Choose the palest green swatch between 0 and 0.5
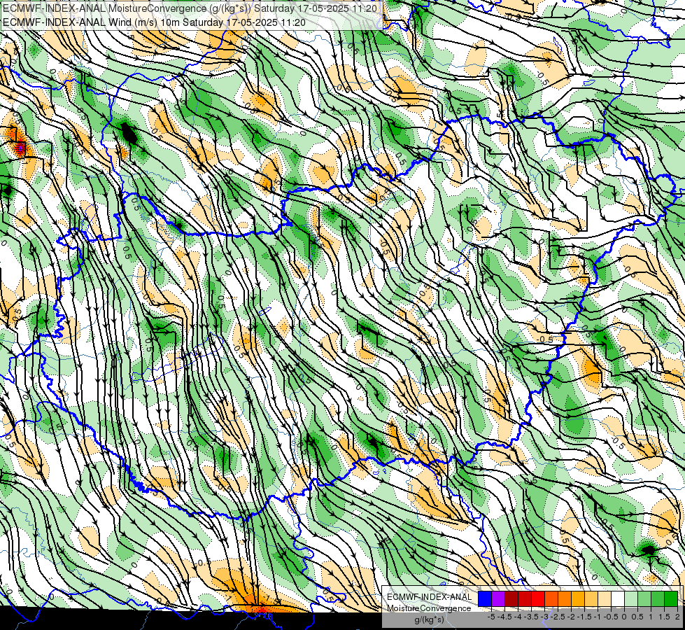Screen dimensions: 685x630 click(631, 598)
